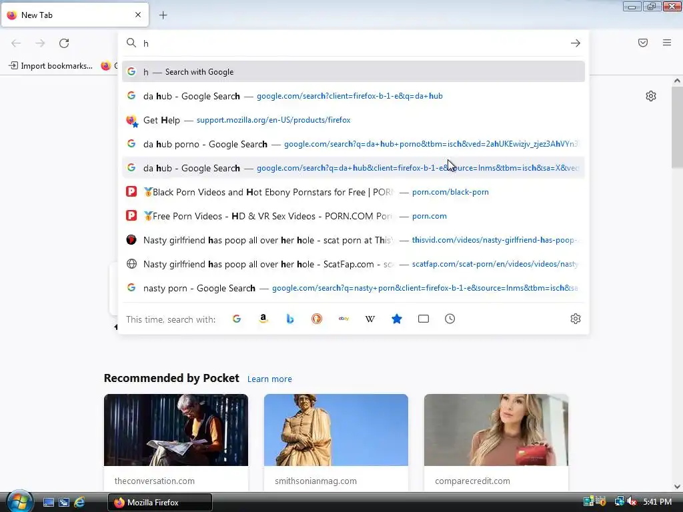
Task: Click the support.mozilla.org URL text
Action: coord(273,120)
